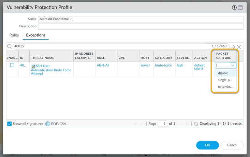
Task: Switch to the Rules tab
Action: tap(14, 35)
